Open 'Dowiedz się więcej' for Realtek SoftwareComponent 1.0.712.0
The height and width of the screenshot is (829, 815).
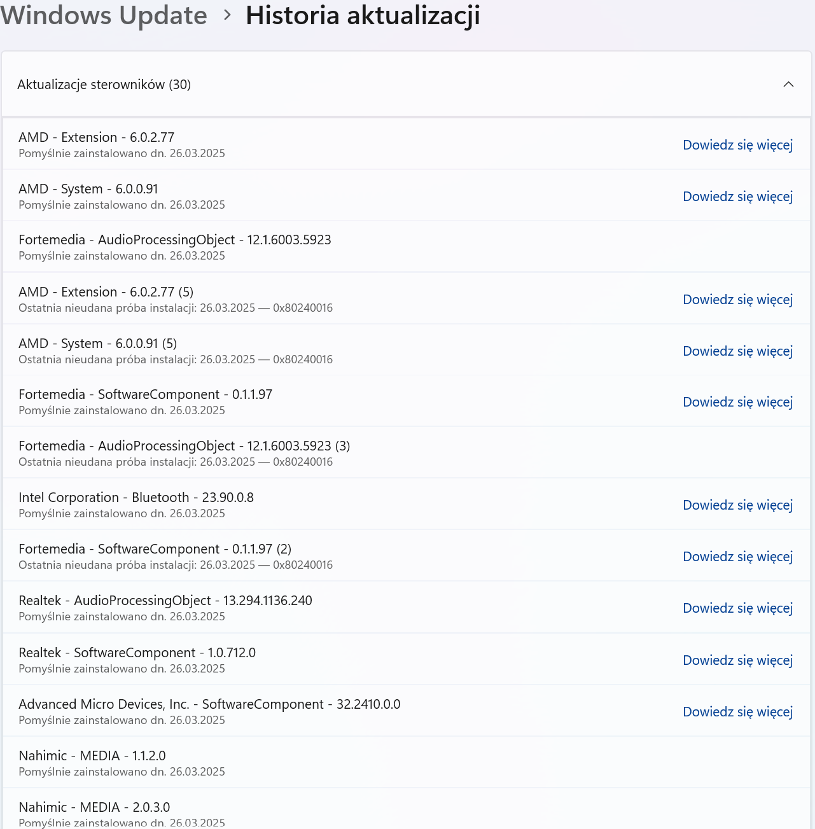point(737,660)
